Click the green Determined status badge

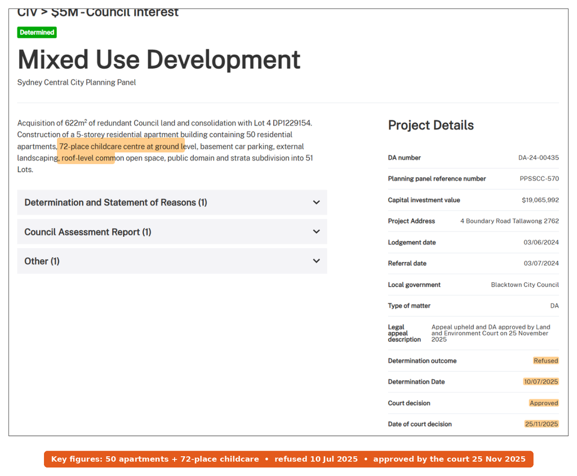point(37,32)
